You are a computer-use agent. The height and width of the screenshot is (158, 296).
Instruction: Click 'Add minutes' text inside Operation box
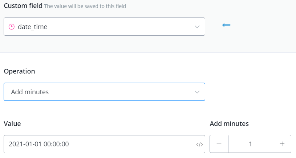(30, 92)
